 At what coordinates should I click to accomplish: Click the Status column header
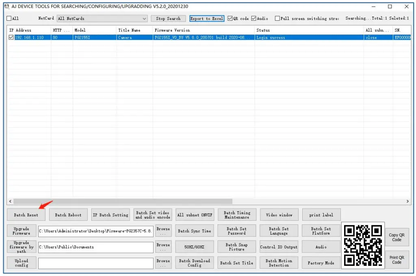(309, 30)
